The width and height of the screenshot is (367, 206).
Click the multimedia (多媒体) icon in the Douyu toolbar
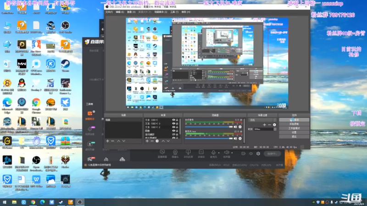(x=201, y=152)
